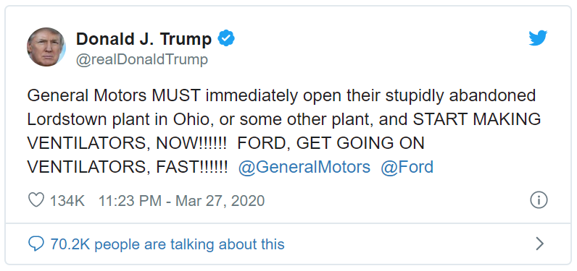Click the 'VENTILATORS, FAST!!!!!!' text
The image size is (577, 271).
[128, 168]
